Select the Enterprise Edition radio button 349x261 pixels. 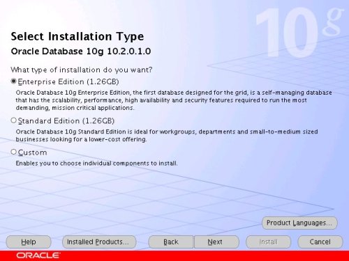14,81
